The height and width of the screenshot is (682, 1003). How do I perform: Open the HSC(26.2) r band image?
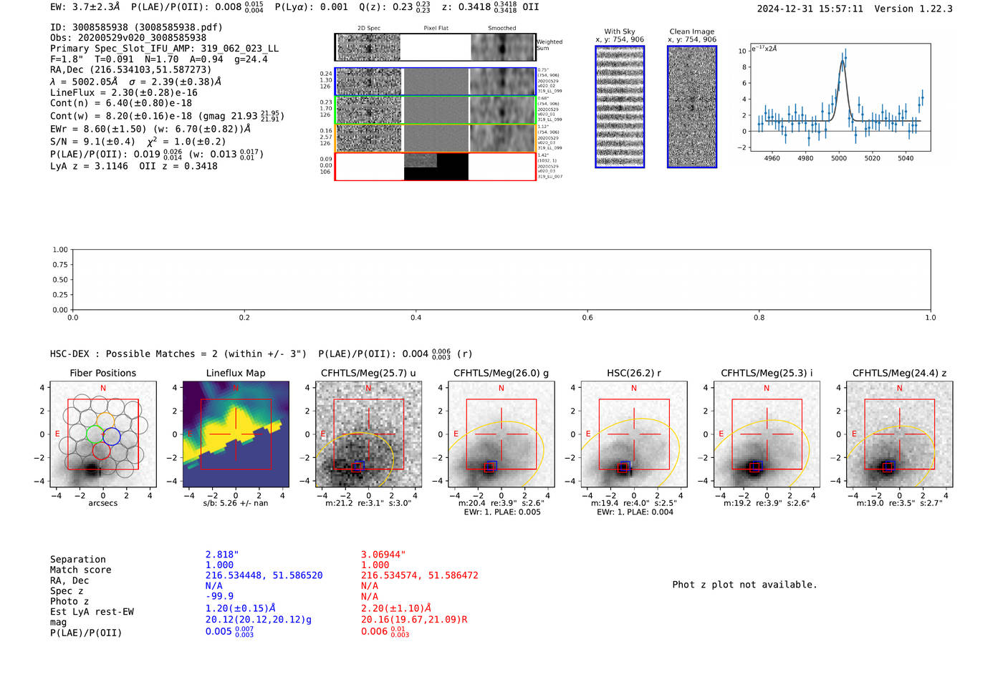633,434
